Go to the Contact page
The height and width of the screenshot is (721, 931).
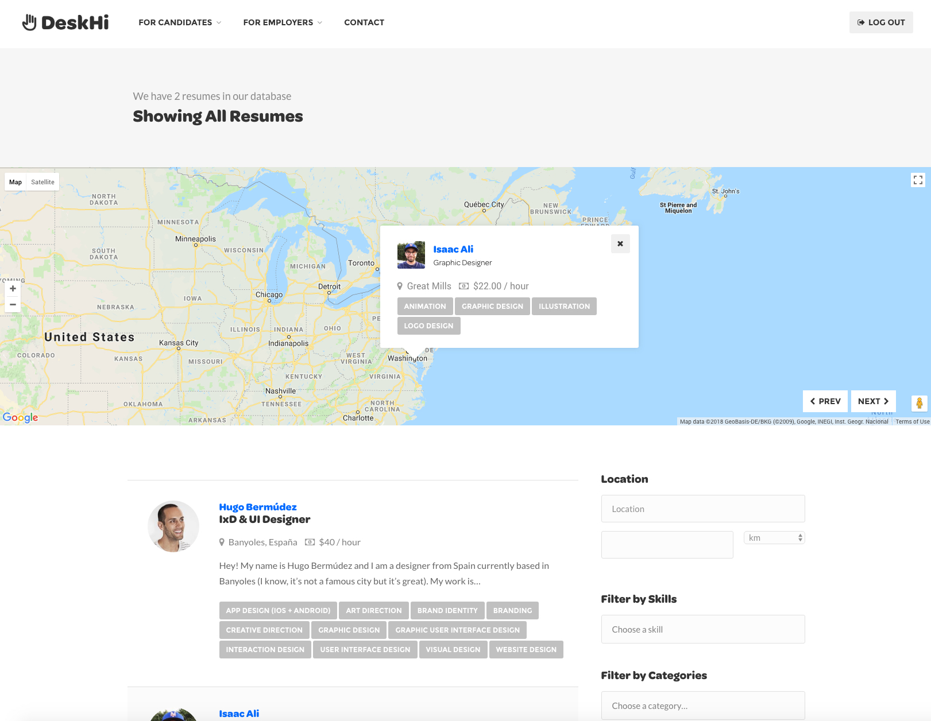click(364, 22)
